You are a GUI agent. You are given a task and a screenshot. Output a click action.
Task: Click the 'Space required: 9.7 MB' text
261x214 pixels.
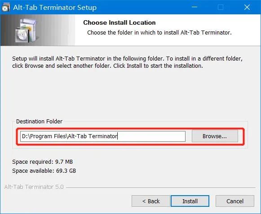click(42, 162)
